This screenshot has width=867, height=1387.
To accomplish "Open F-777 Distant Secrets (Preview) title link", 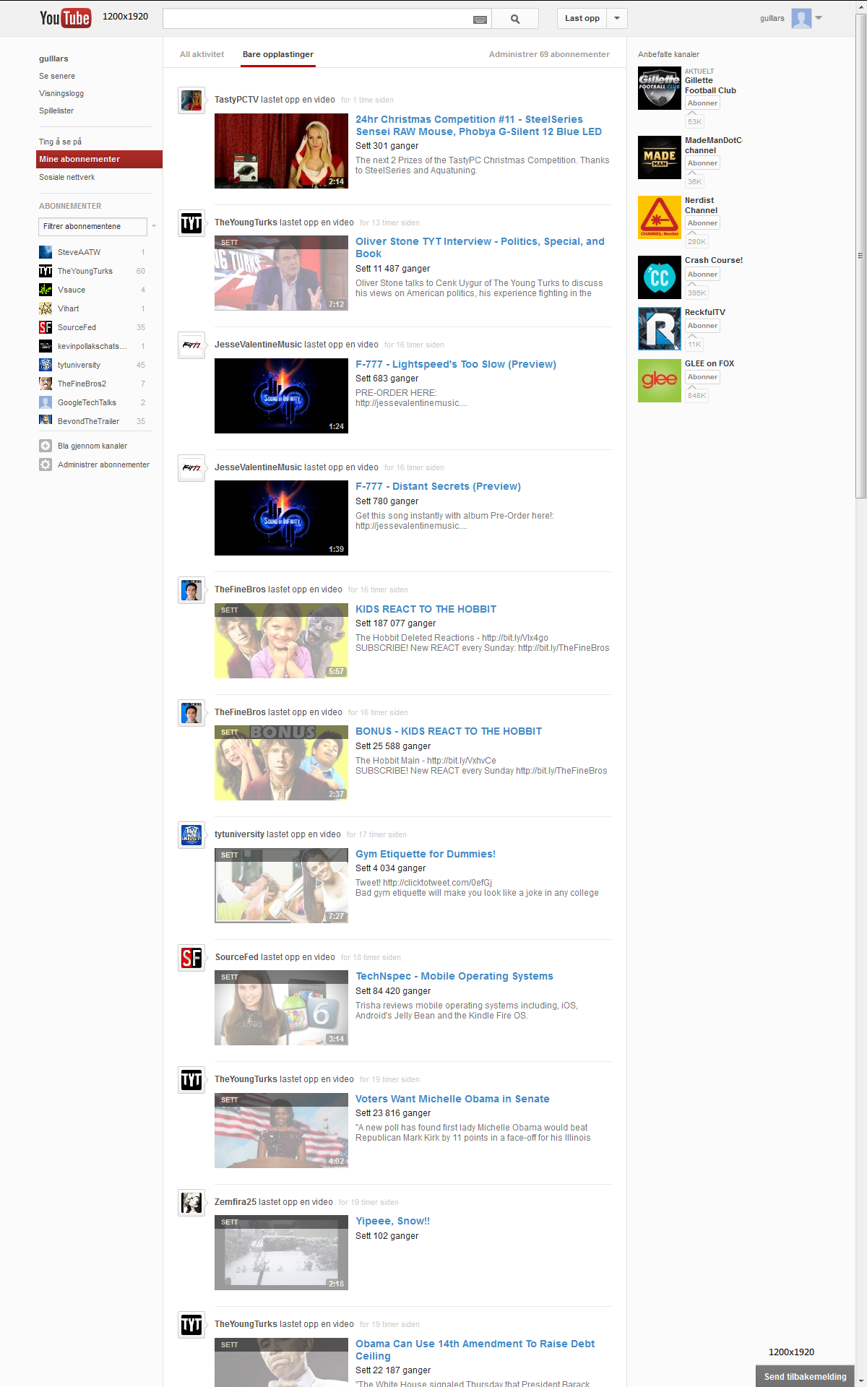I will 438,486.
